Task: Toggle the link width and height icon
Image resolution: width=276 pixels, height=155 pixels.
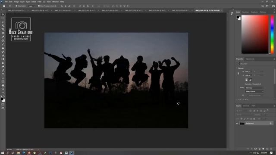Action: 238,74
